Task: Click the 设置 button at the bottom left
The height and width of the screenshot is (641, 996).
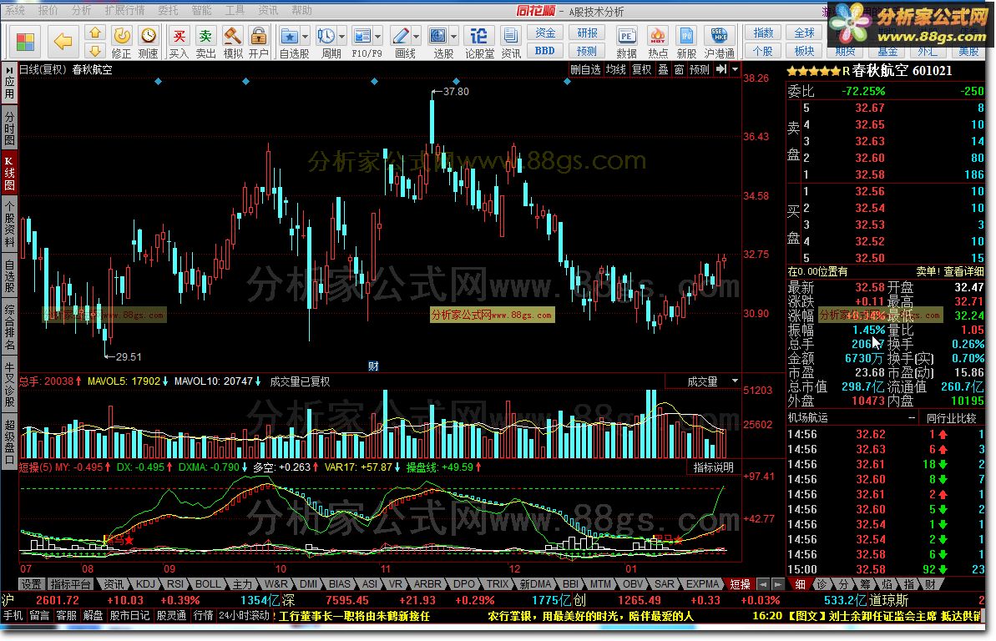Action: [x=31, y=583]
